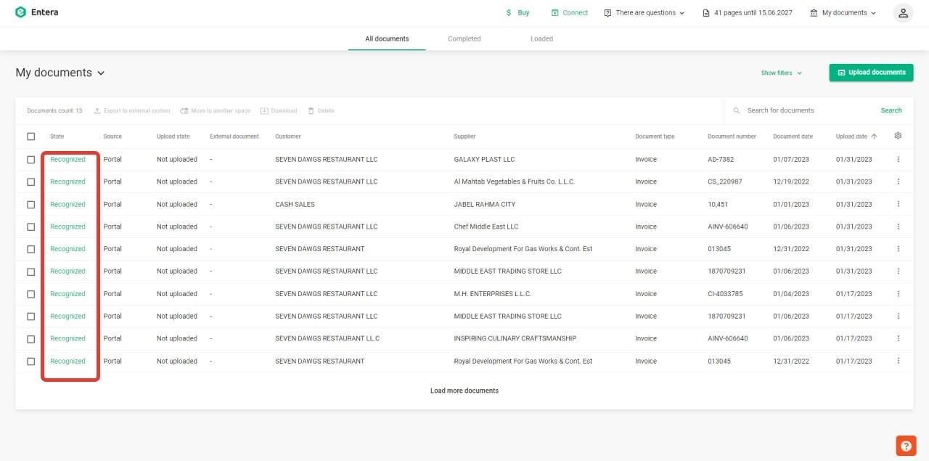Sort by Document number column header
The image size is (929, 461).
(x=732, y=136)
